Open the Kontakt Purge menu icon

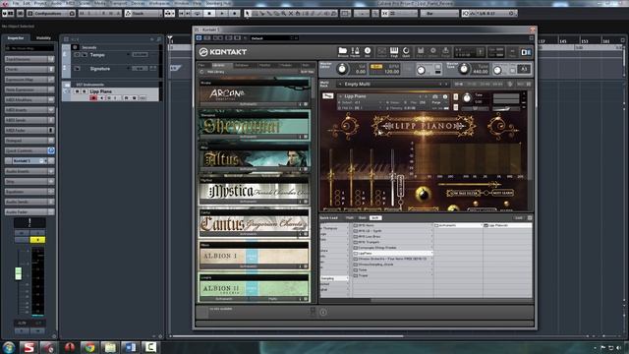(445, 52)
